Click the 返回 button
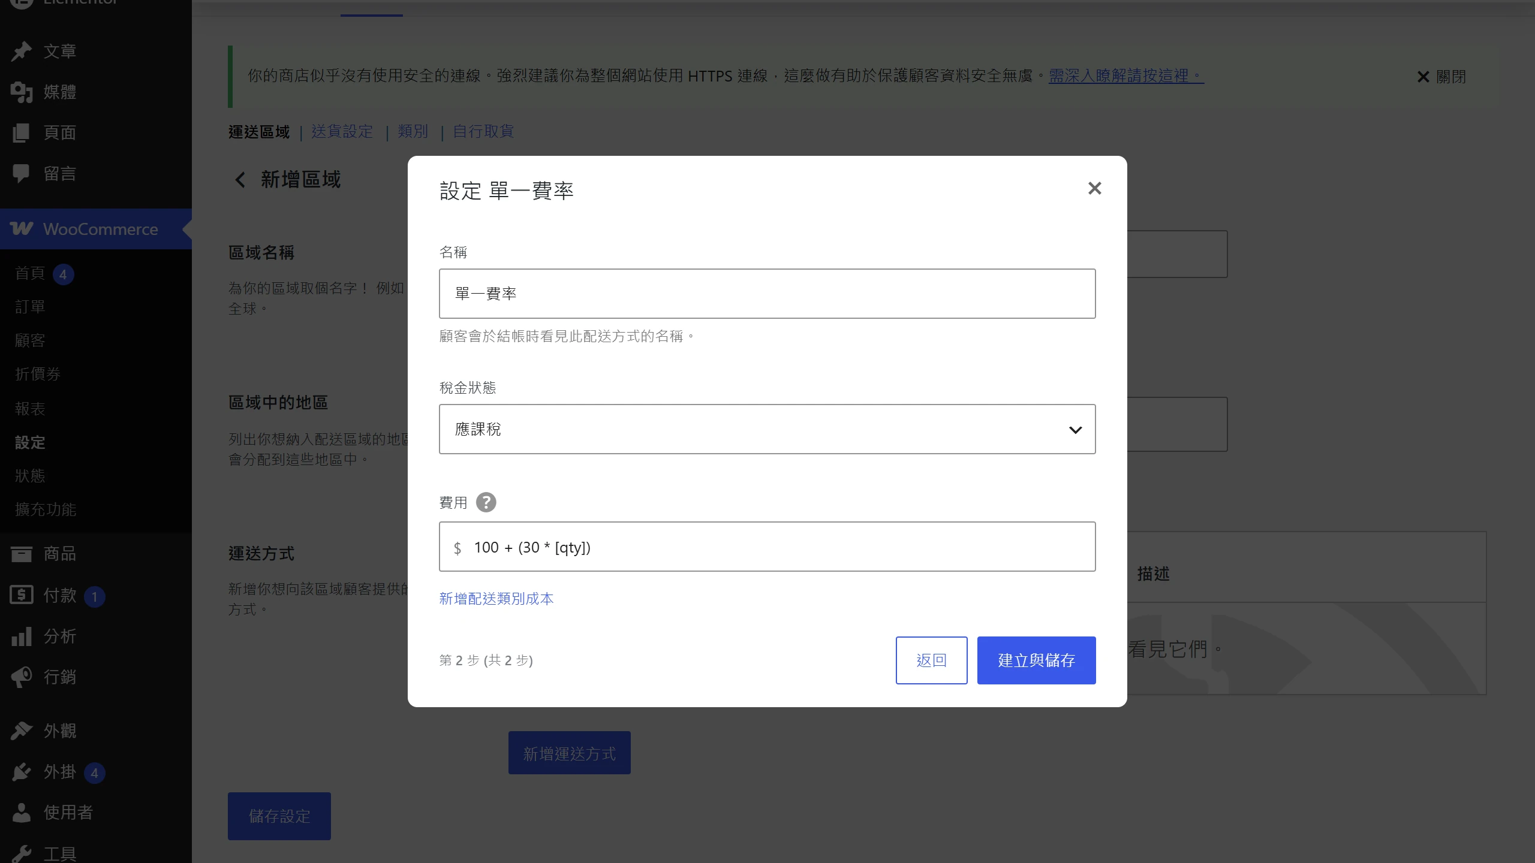 (931, 660)
